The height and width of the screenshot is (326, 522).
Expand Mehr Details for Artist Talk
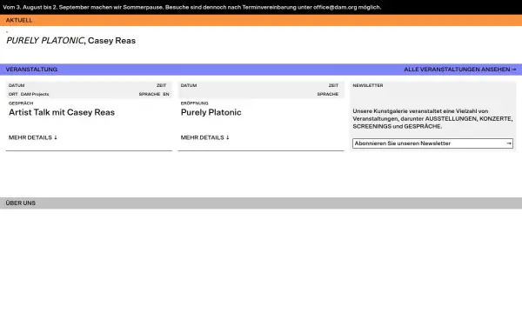pyautogui.click(x=33, y=137)
